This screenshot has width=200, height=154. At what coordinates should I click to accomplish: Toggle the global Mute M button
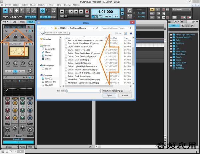coord(152,10)
